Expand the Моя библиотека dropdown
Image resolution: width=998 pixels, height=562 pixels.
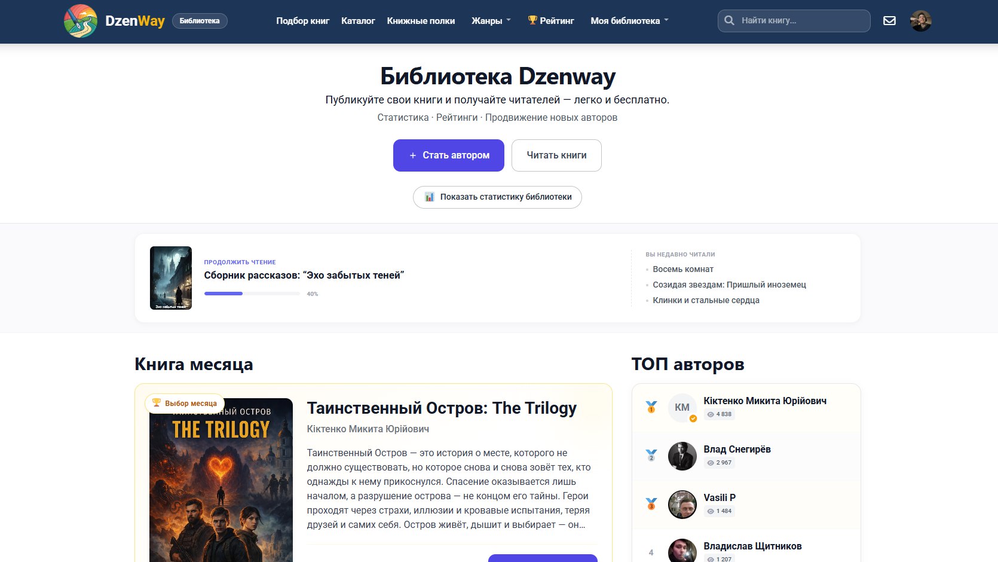[x=629, y=21]
